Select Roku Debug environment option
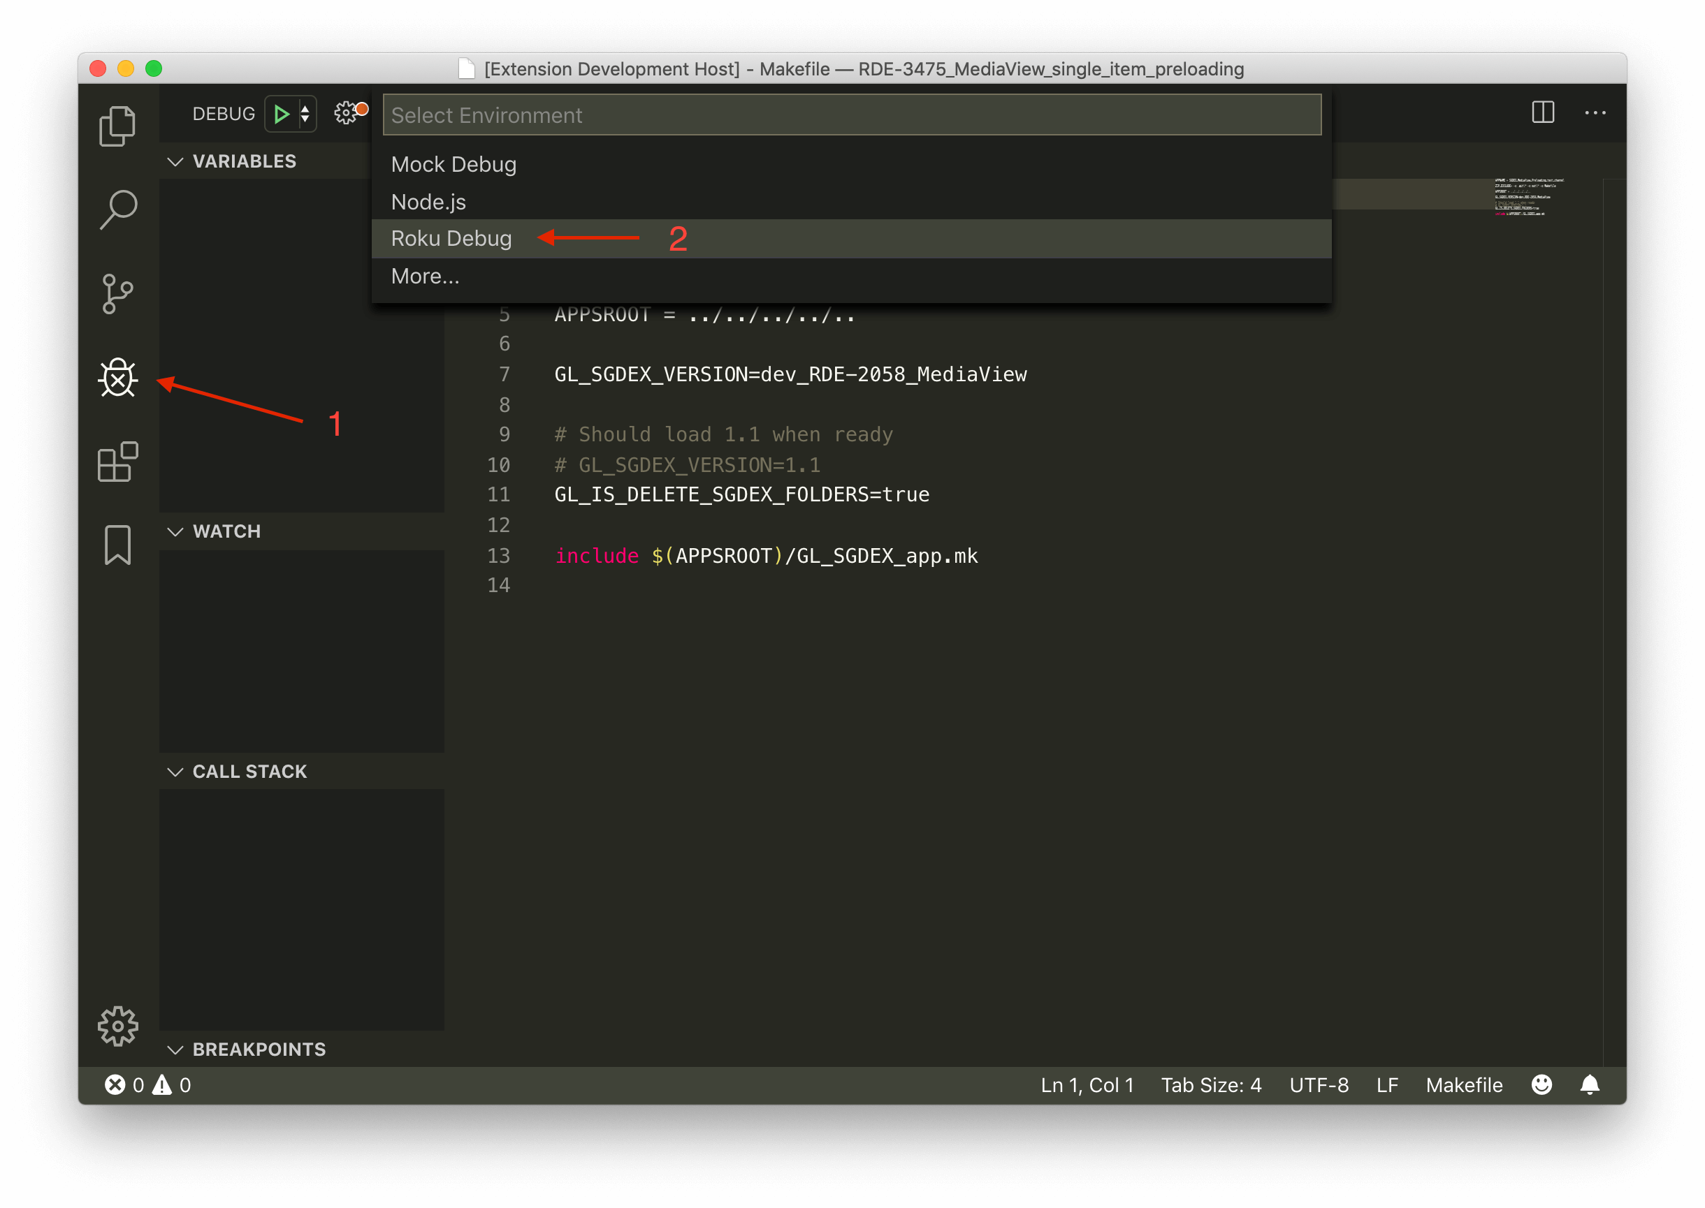1705x1208 pixels. 451,238
